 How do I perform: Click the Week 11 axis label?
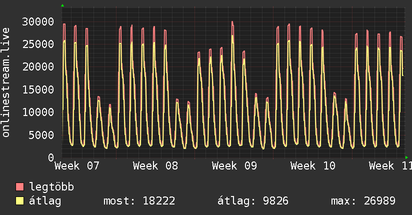(x=390, y=166)
